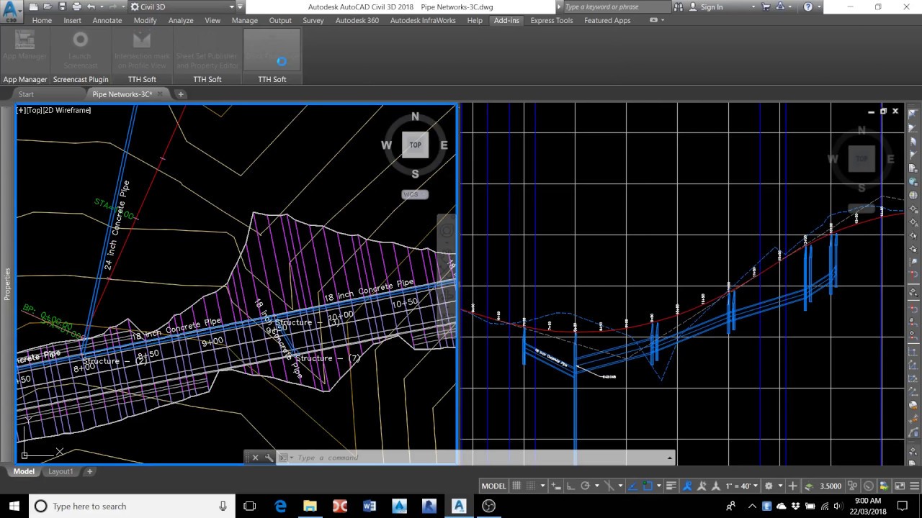Click the TOP face of the left ViewCube
Screen dimensions: 922x518
[x=415, y=145]
